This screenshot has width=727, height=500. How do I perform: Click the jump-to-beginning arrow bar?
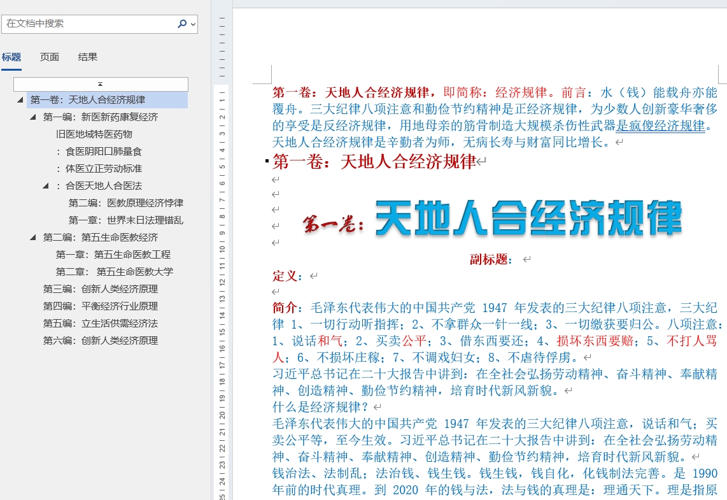point(101,84)
